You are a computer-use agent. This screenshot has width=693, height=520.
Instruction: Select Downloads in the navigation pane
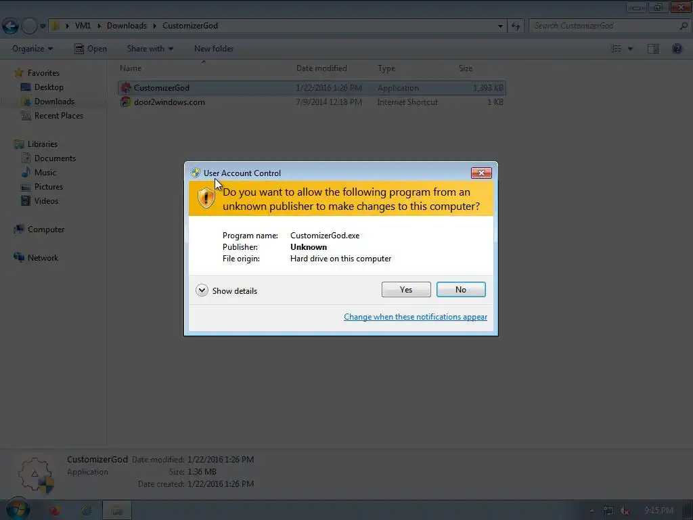tap(54, 102)
